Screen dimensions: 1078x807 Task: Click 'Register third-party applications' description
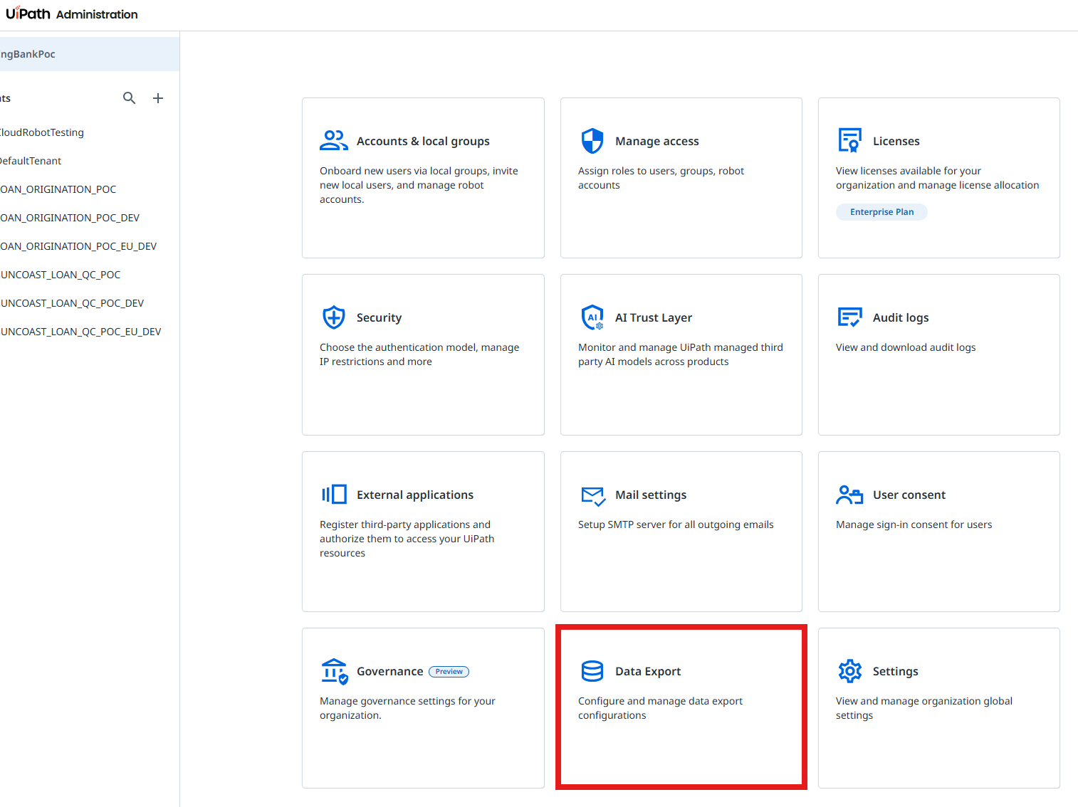tap(407, 539)
